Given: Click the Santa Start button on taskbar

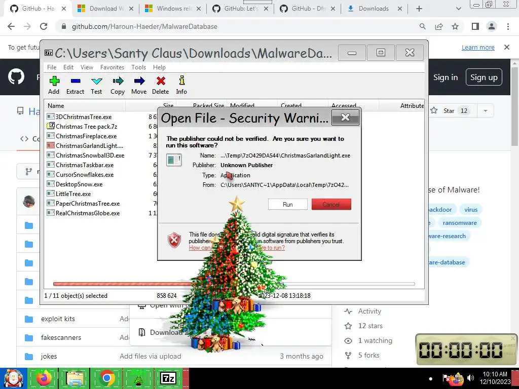Looking at the screenshot, I should coord(13,378).
